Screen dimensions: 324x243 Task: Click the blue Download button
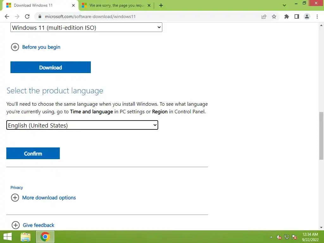click(51, 67)
